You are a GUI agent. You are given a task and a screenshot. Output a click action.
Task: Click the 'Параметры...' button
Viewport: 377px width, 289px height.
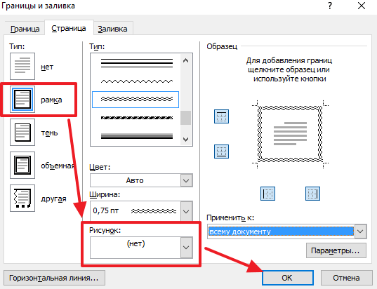[336, 250]
